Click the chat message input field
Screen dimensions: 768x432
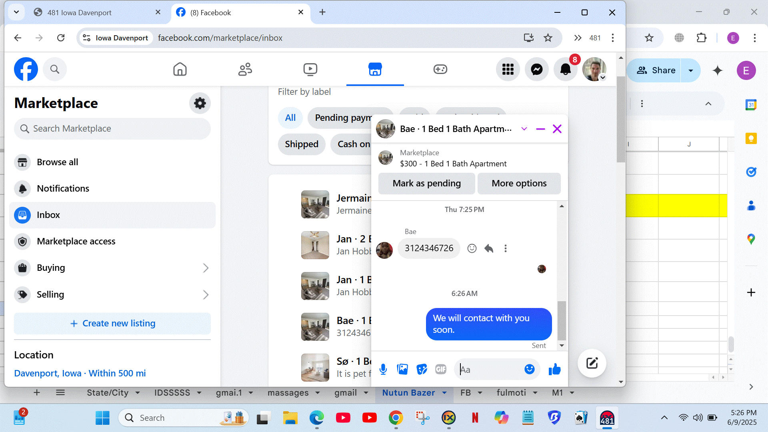coord(490,369)
